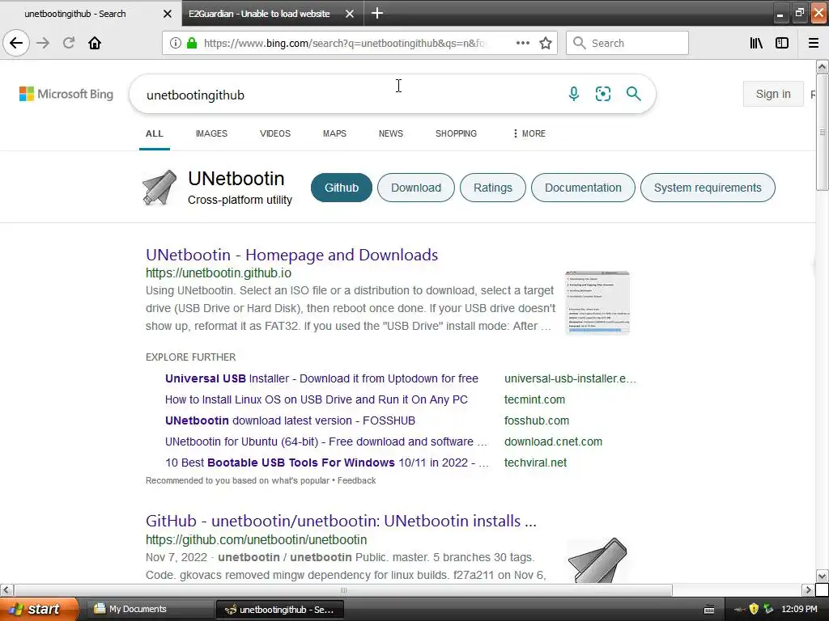Click the network connection tray icon

769,610
